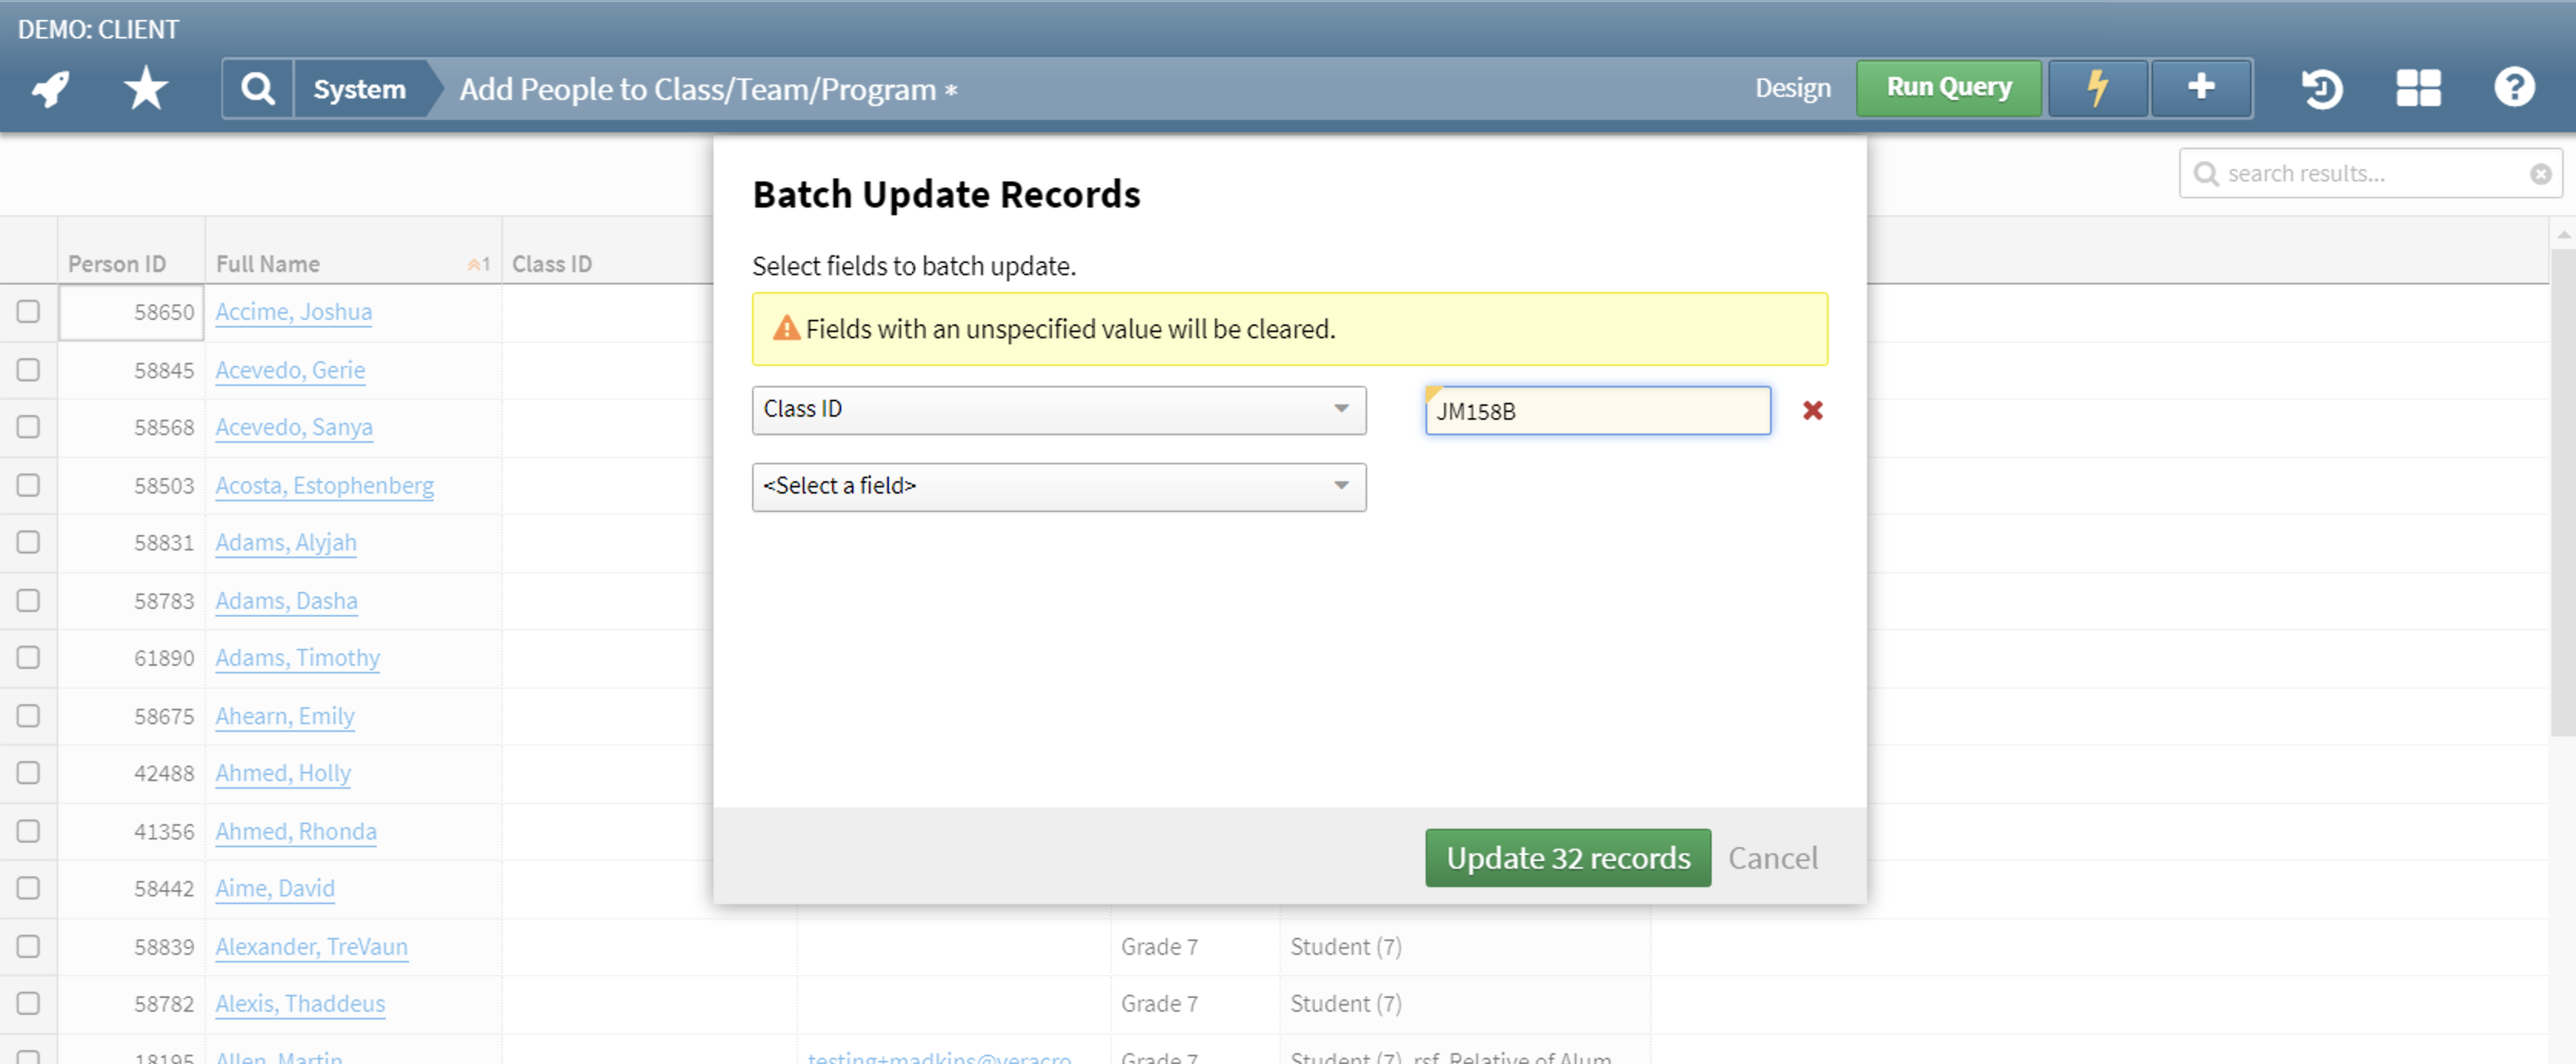Viewport: 2576px width, 1064px height.
Task: Open the history clock icon
Action: [x=2321, y=89]
